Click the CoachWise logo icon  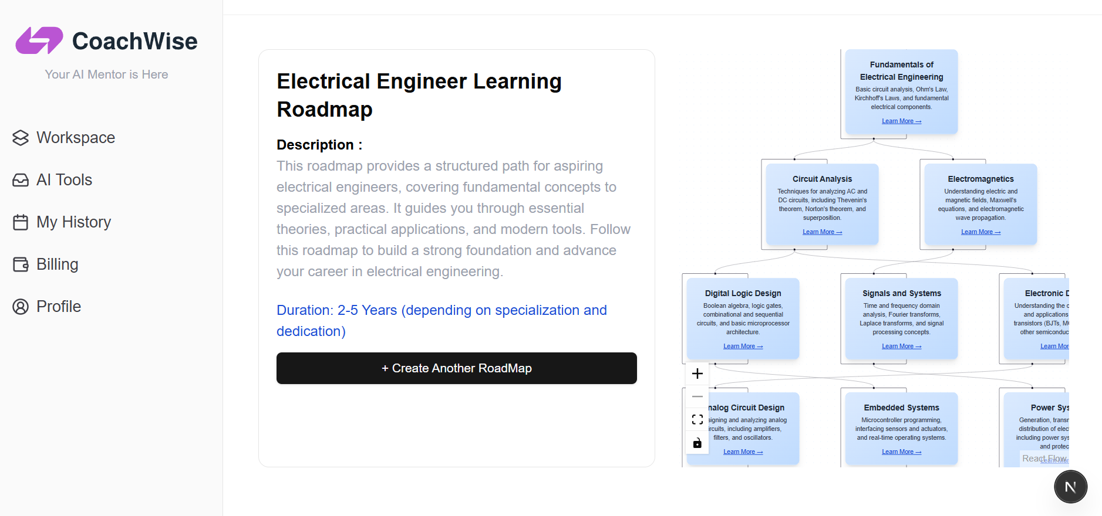click(39, 40)
